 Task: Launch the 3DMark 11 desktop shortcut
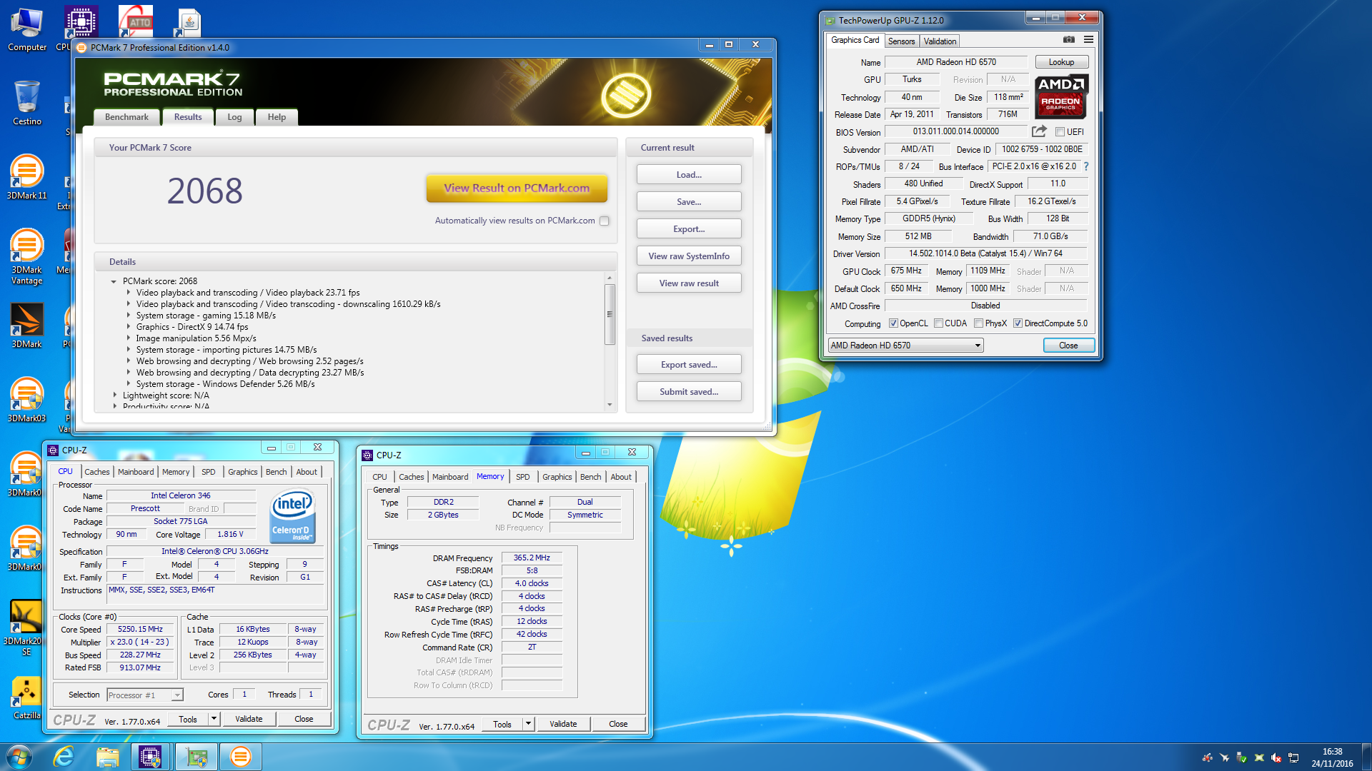(x=27, y=177)
